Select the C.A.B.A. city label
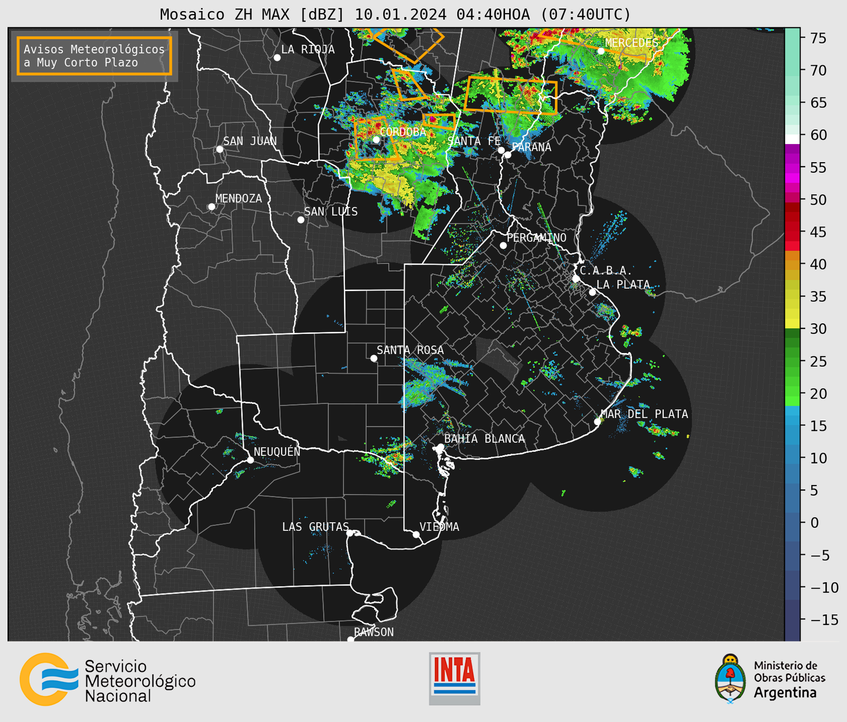Viewport: 847px width, 722px height. coord(606,271)
